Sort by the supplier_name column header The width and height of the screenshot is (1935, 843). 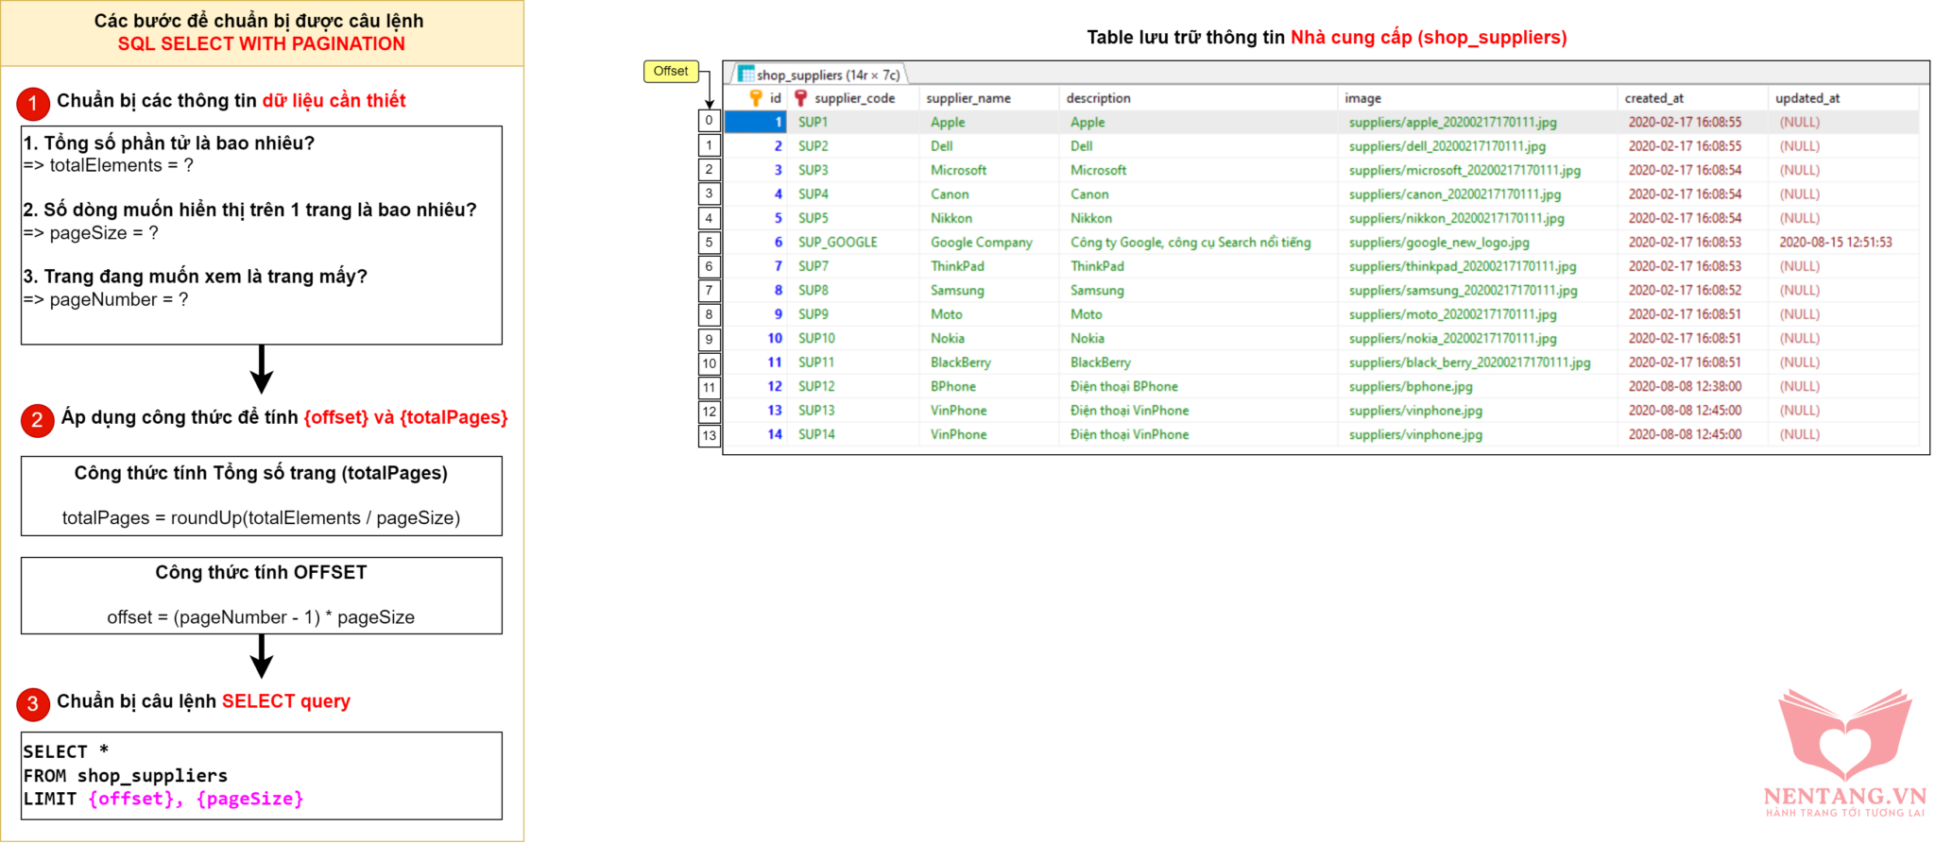point(967,98)
